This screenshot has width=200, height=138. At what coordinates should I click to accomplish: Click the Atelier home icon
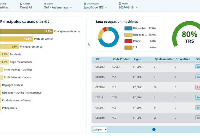[x=21, y=4]
